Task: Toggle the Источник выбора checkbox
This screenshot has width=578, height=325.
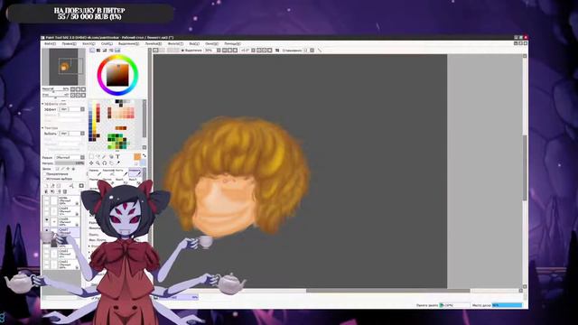Action: 44,179
